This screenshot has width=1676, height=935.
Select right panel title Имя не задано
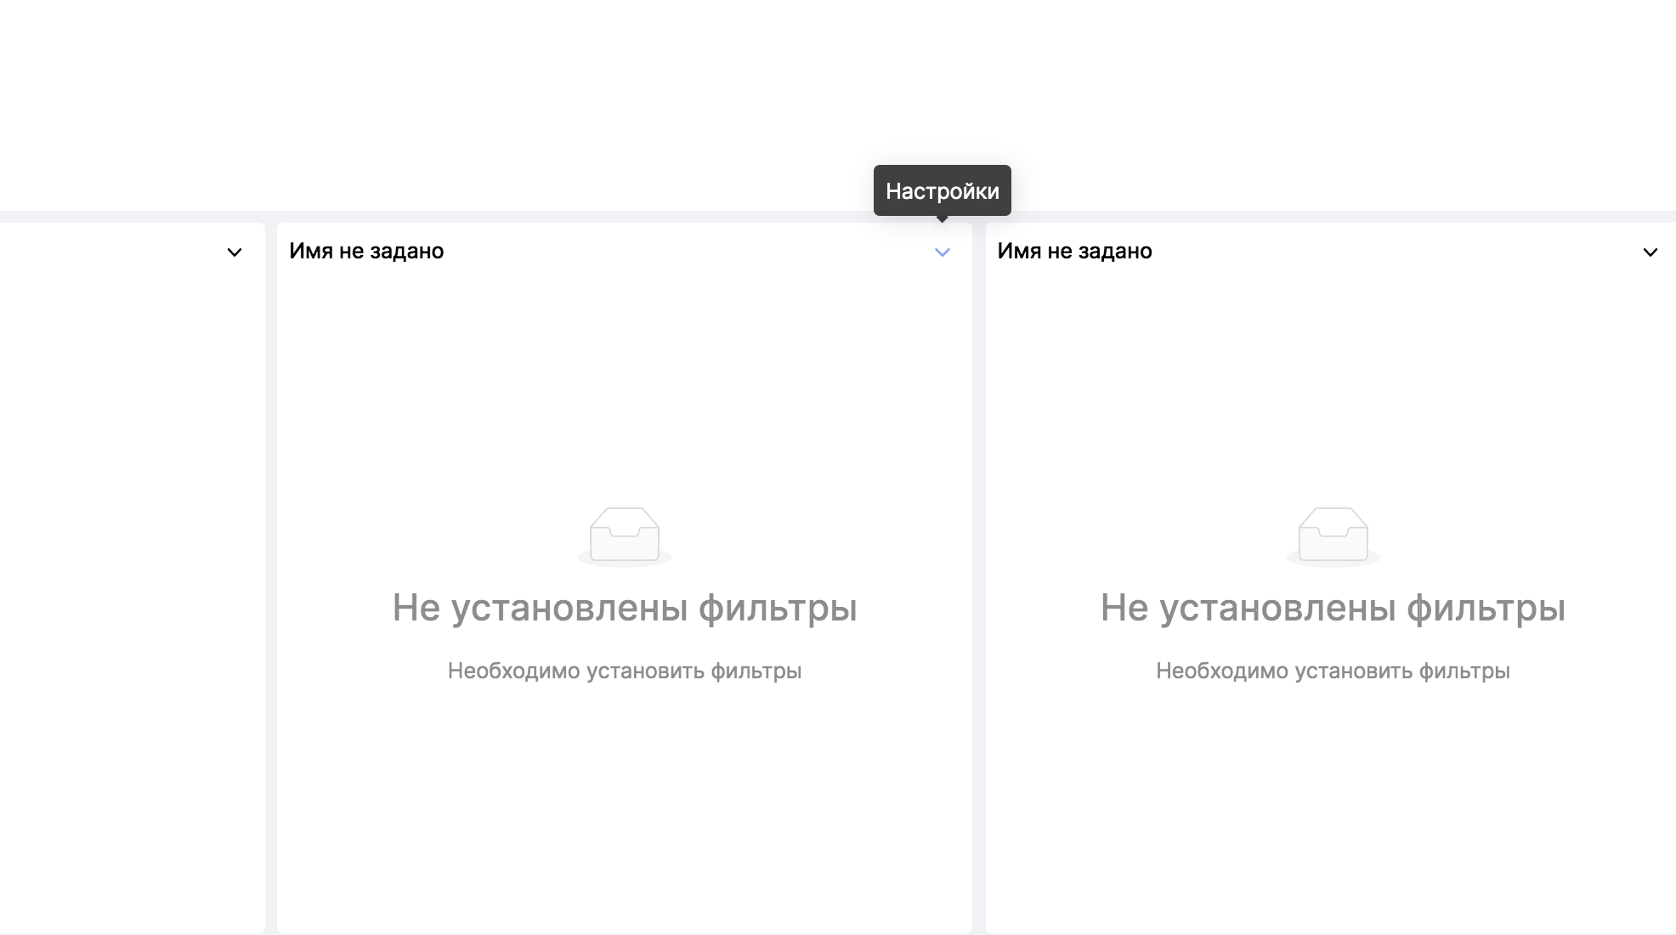pos(1074,252)
